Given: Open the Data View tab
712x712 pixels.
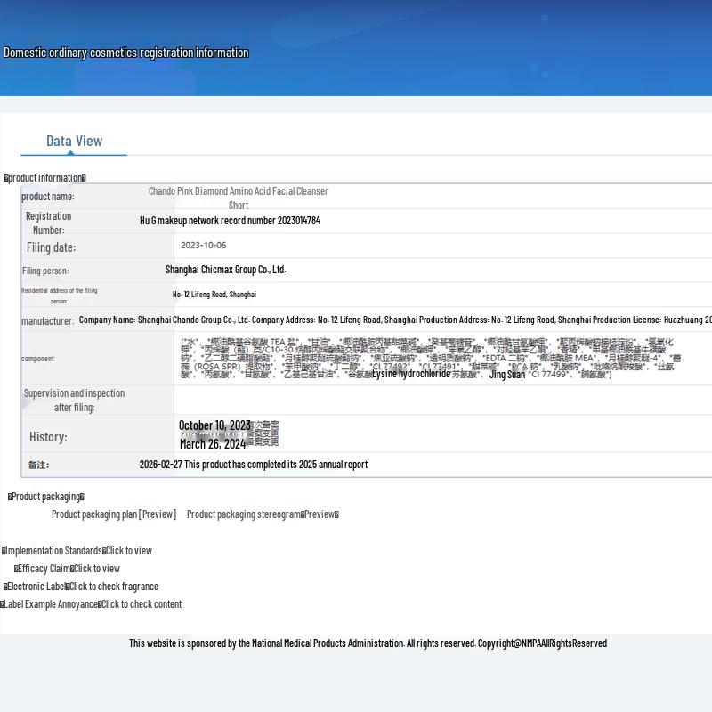Looking at the screenshot, I should (75, 141).
